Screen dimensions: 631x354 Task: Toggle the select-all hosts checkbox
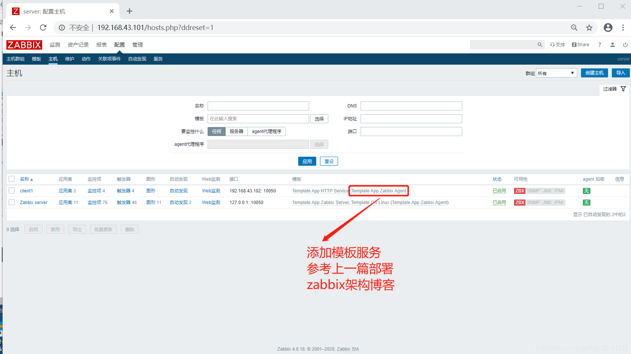coord(12,179)
